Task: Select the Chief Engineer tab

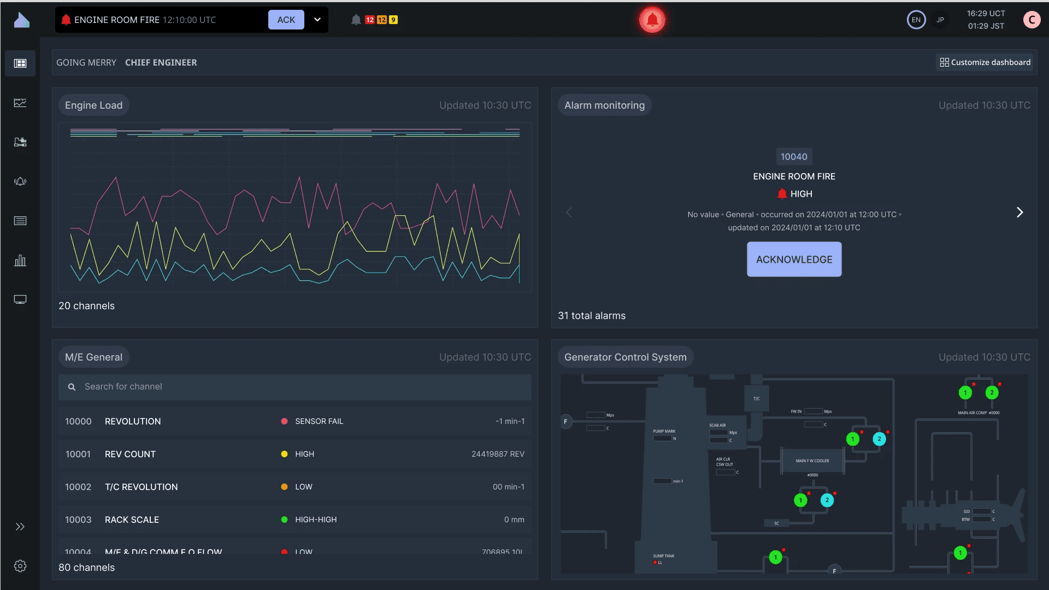Action: coord(161,62)
